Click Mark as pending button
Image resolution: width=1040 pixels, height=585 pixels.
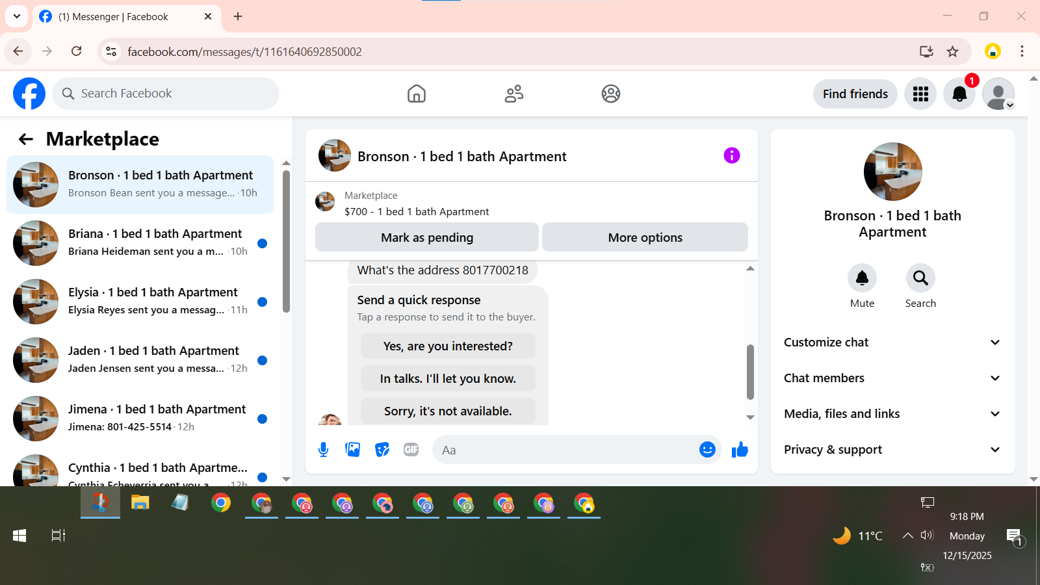(x=427, y=237)
